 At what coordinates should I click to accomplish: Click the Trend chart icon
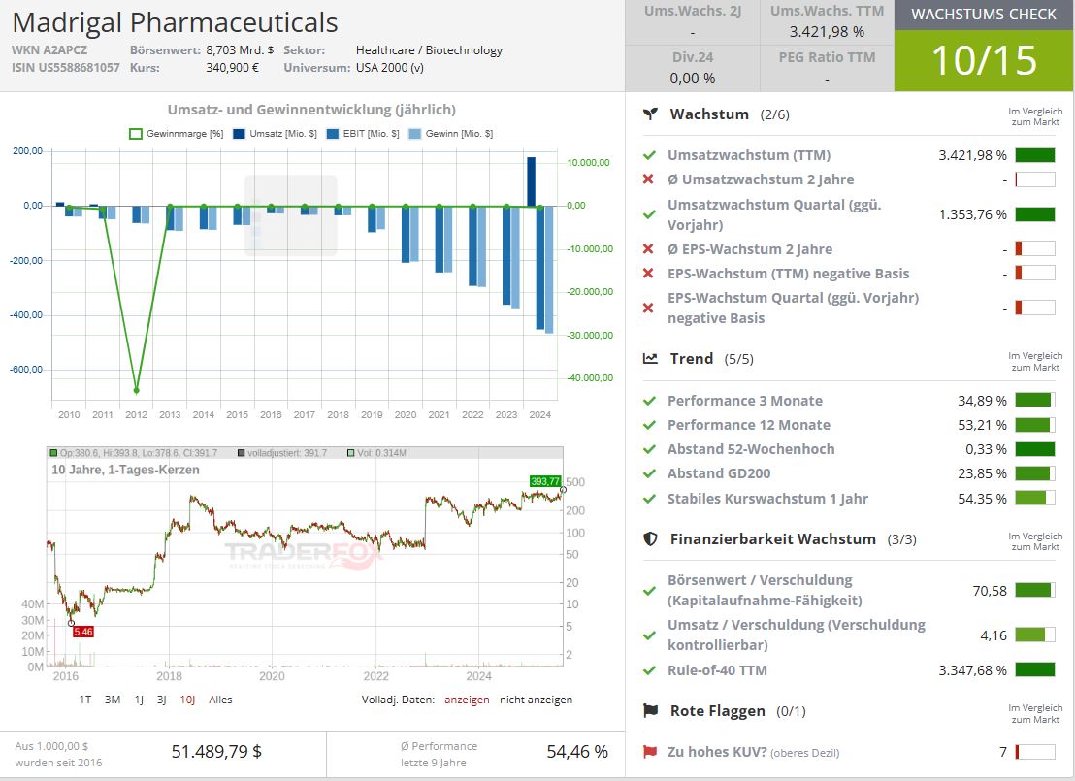click(650, 359)
